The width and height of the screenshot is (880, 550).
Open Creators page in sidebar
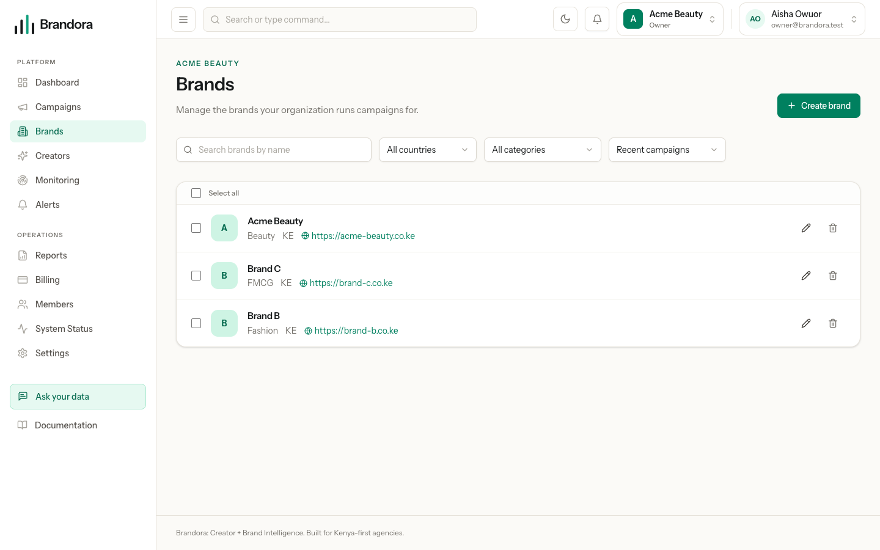click(78, 156)
